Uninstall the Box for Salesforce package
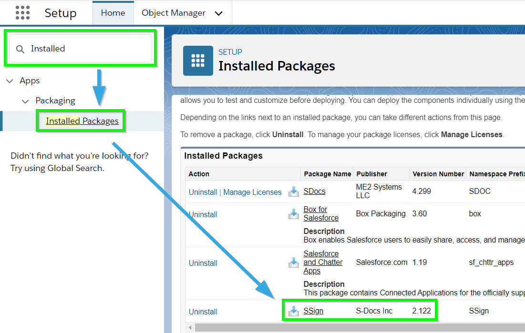The height and width of the screenshot is (333, 525). [203, 214]
